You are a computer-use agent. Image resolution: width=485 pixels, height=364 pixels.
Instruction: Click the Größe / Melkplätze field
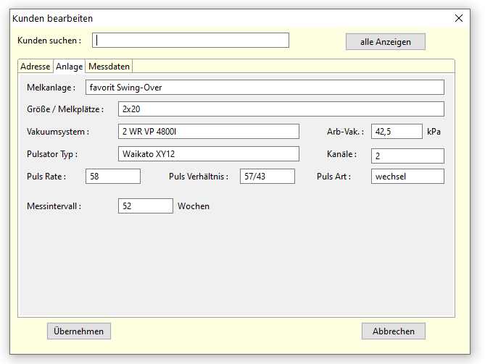pyautogui.click(x=281, y=109)
